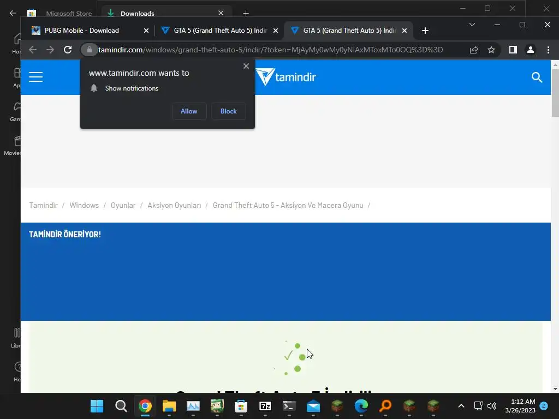Image resolution: width=559 pixels, height=419 pixels.
Task: Allow notifications from tamindir.com
Action: pyautogui.click(x=188, y=111)
